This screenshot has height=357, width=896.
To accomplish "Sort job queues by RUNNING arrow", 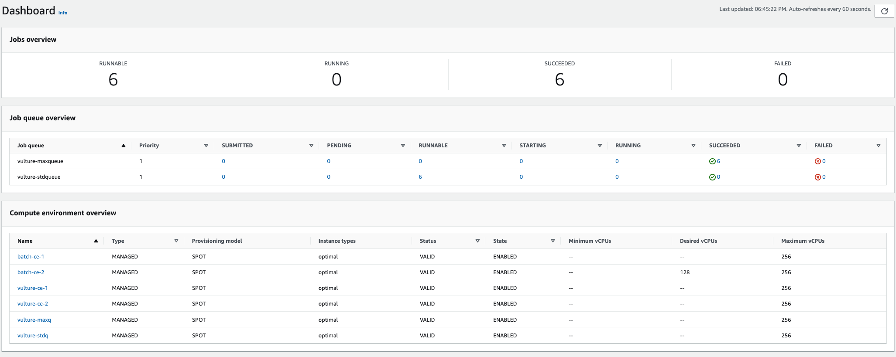I will pyautogui.click(x=693, y=146).
